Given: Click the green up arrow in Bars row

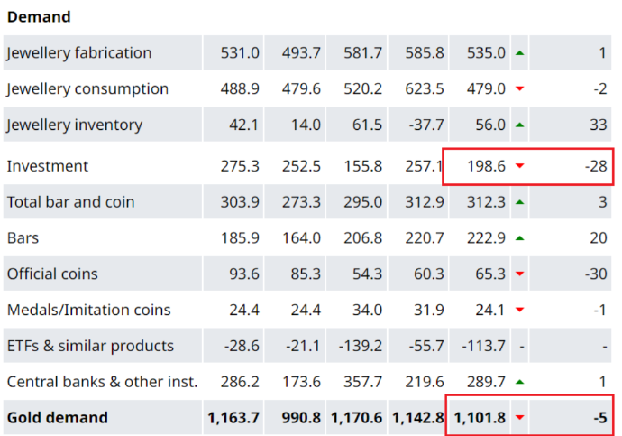Looking at the screenshot, I should [x=519, y=239].
